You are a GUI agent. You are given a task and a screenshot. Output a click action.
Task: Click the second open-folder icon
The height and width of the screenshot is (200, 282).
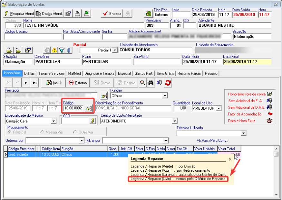coord(18,50)
